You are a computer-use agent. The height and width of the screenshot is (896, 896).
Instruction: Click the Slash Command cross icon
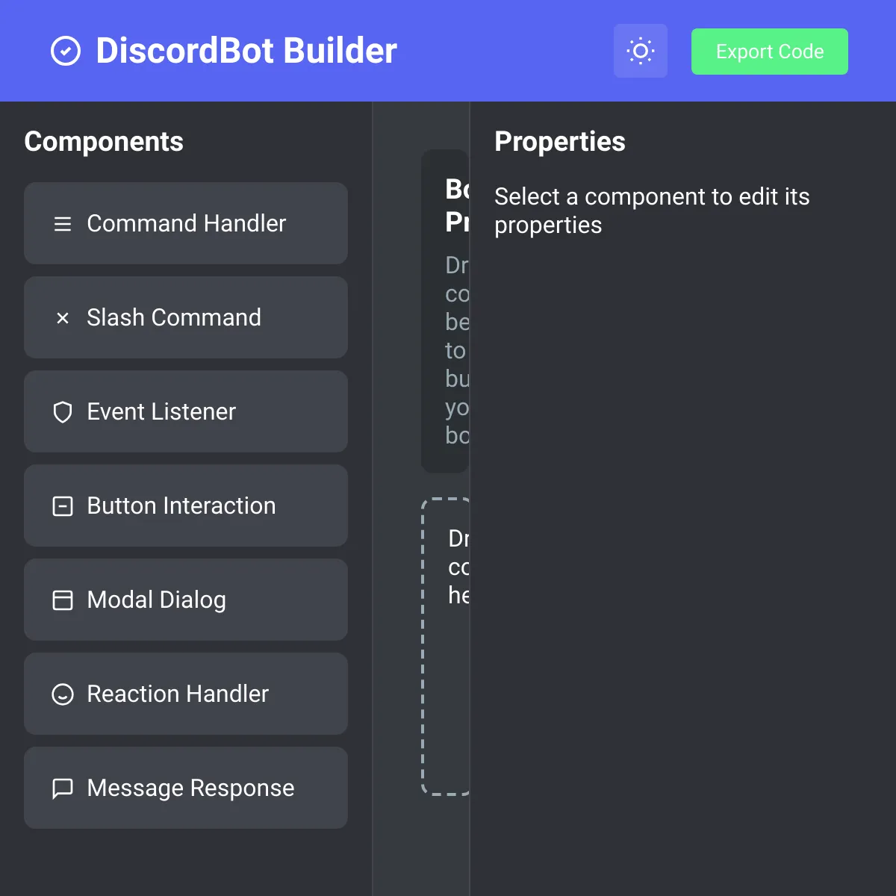pyautogui.click(x=63, y=318)
